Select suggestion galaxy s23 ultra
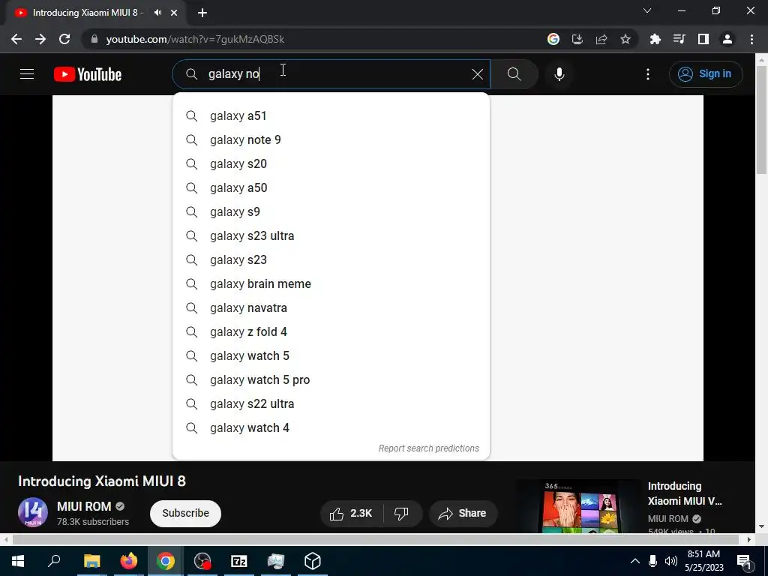The height and width of the screenshot is (576, 768). (x=331, y=236)
